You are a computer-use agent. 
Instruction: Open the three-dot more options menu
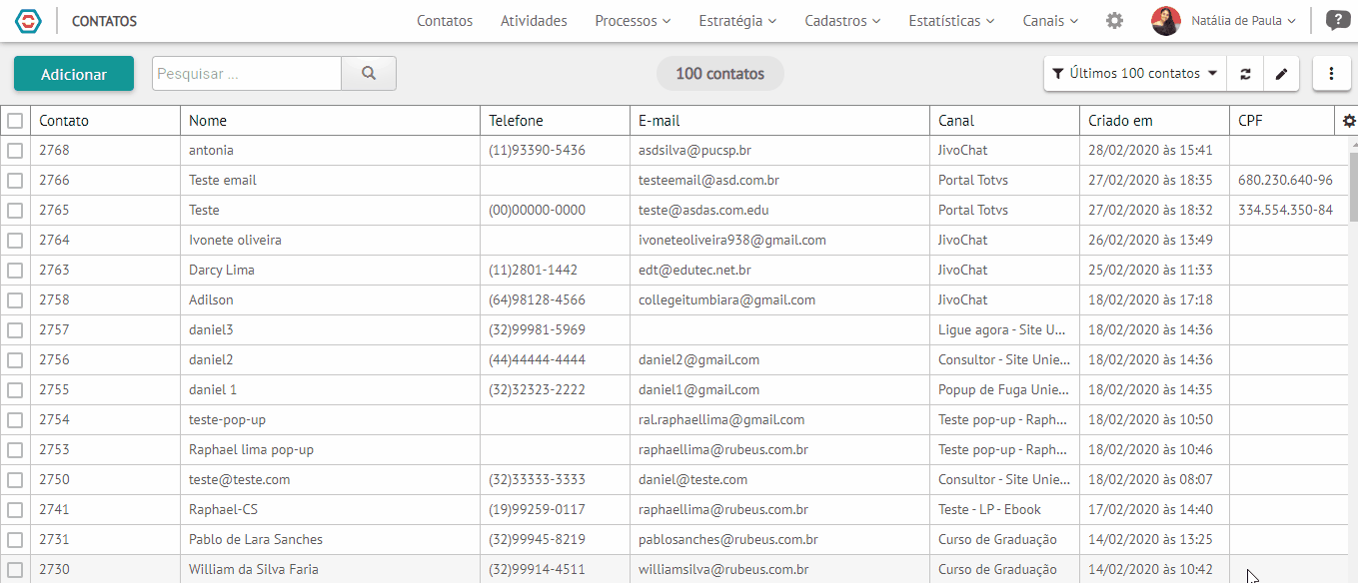[x=1331, y=73]
